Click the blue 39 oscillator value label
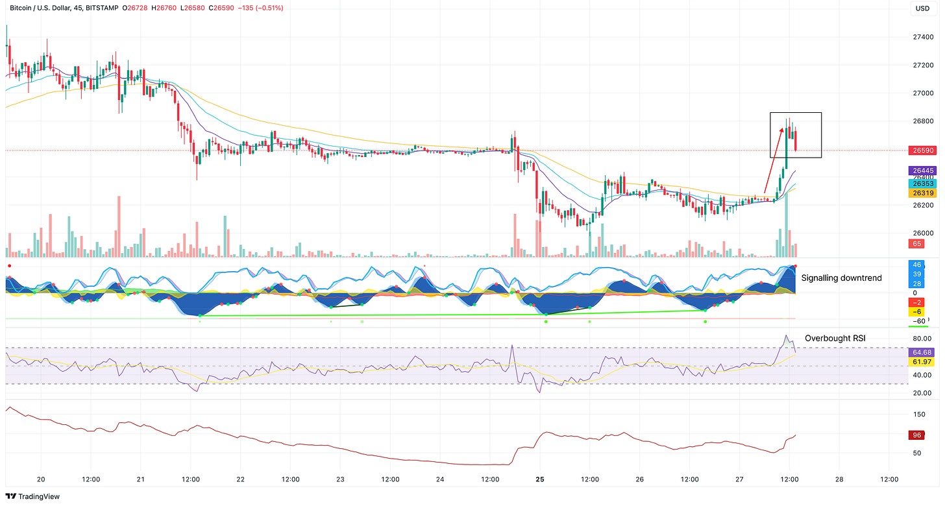 pyautogui.click(x=917, y=275)
